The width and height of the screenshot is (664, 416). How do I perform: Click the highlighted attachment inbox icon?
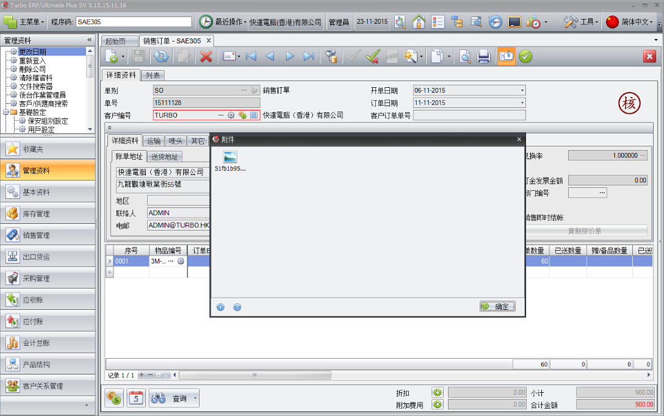coord(506,56)
